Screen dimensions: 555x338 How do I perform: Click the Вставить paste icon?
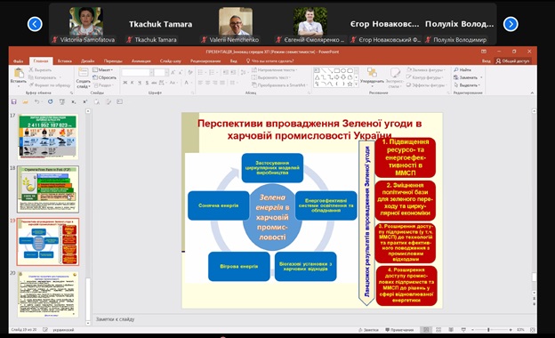[x=19, y=73]
